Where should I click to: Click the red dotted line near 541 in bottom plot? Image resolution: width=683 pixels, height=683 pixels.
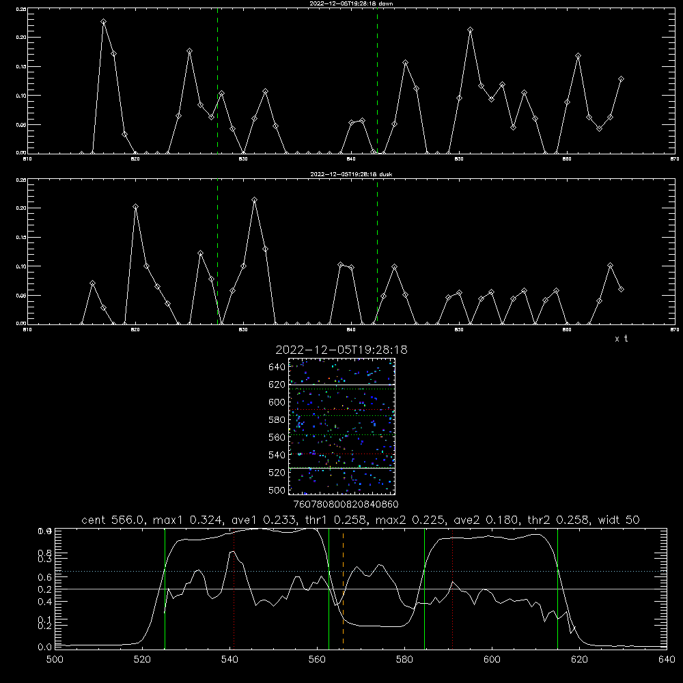pyautogui.click(x=234, y=588)
